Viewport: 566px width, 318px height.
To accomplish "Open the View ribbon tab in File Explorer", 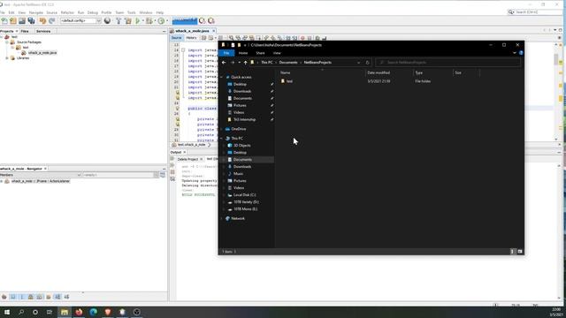I will (277, 53).
